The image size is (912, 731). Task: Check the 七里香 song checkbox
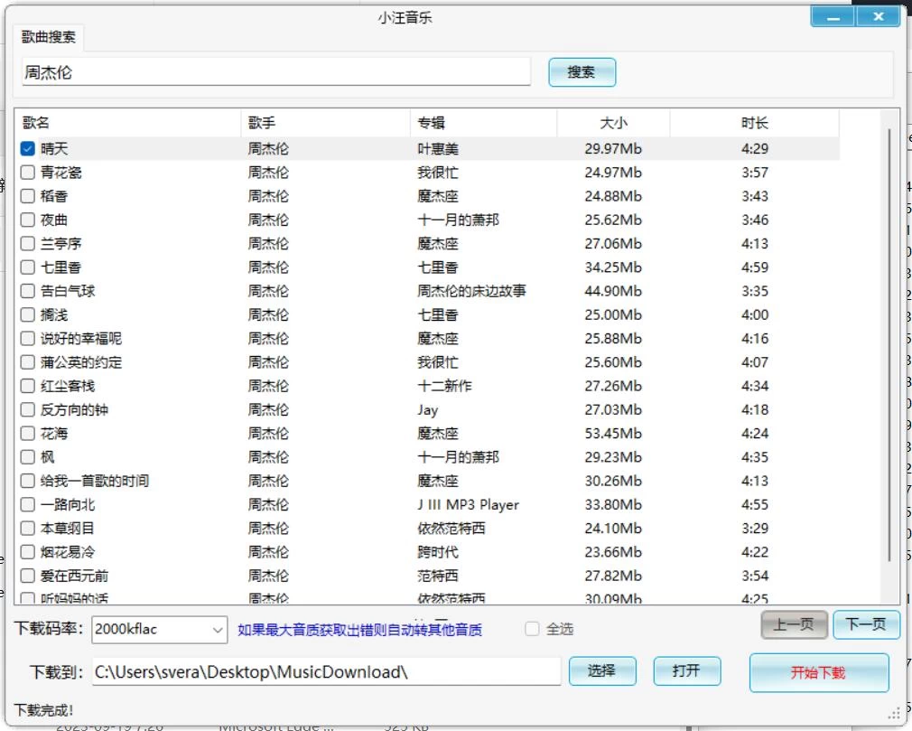pos(27,267)
